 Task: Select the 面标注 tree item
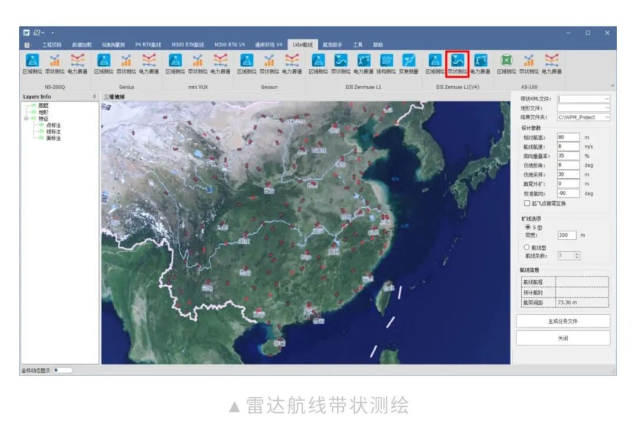coord(53,138)
